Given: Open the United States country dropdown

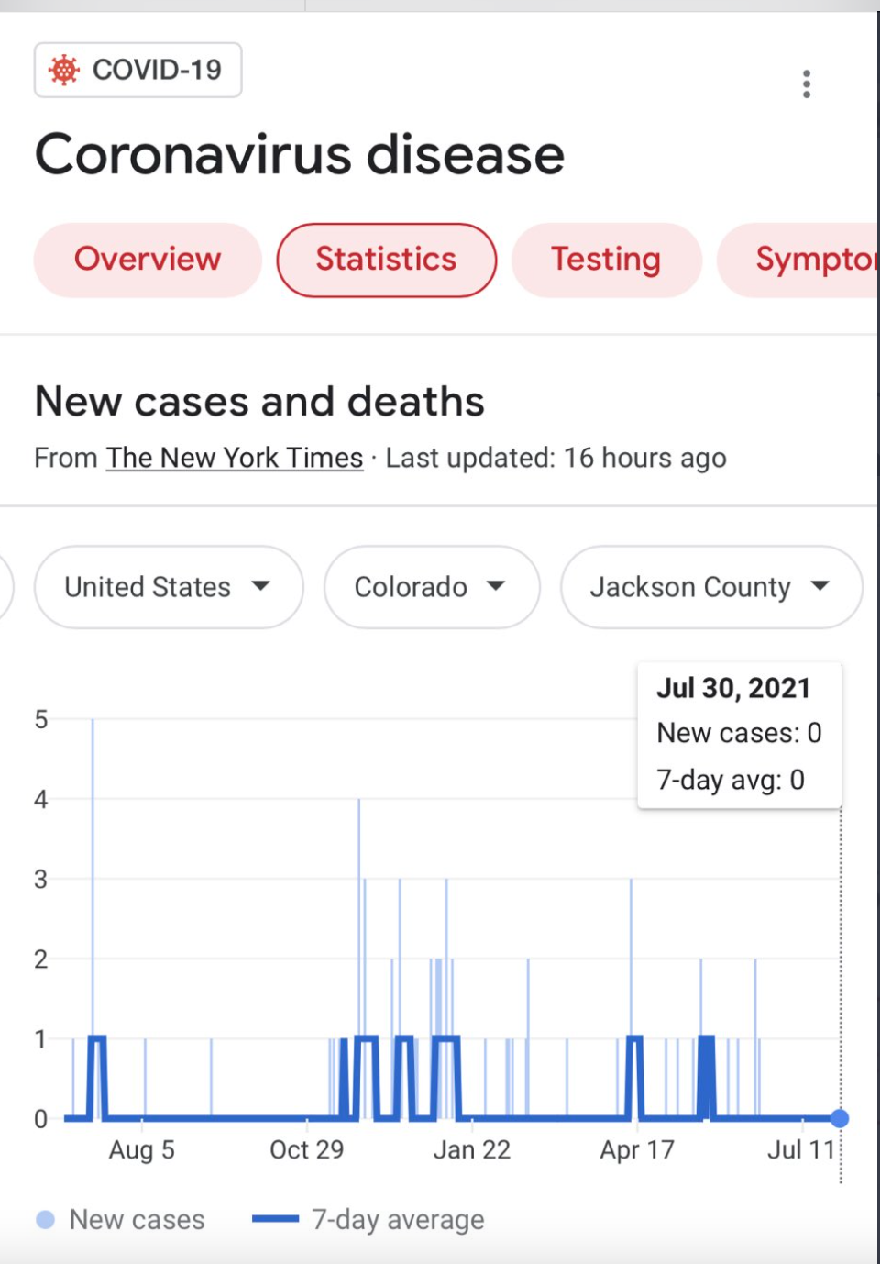Looking at the screenshot, I should (169, 587).
